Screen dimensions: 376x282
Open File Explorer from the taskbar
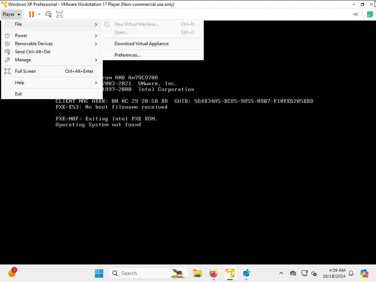197,273
